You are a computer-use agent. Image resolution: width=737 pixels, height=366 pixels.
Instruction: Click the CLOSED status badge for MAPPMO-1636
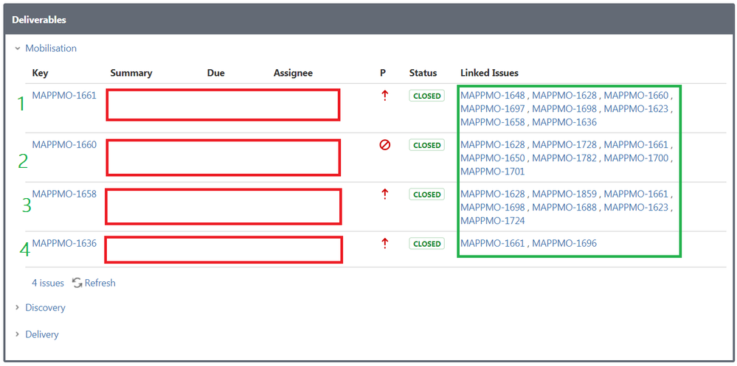[427, 244]
